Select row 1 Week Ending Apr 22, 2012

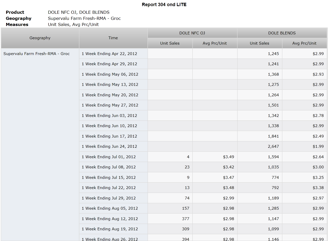(x=113, y=54)
